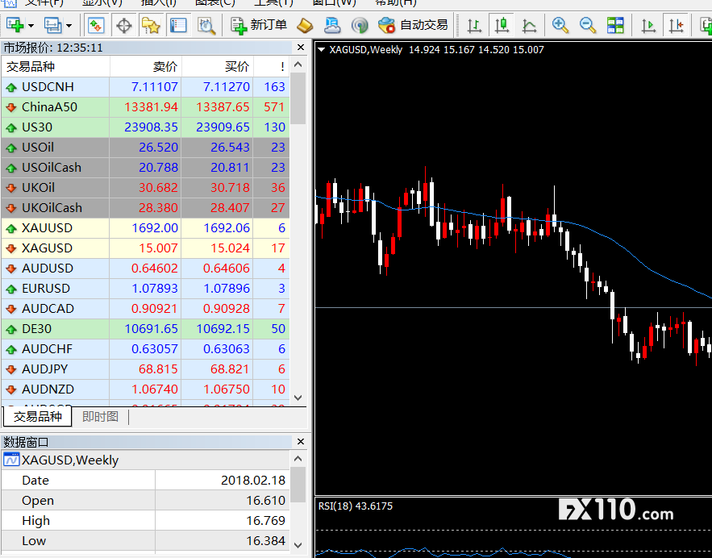Select the USOilCash symbol row
Viewport: 712px width, 558px height.
point(145,168)
